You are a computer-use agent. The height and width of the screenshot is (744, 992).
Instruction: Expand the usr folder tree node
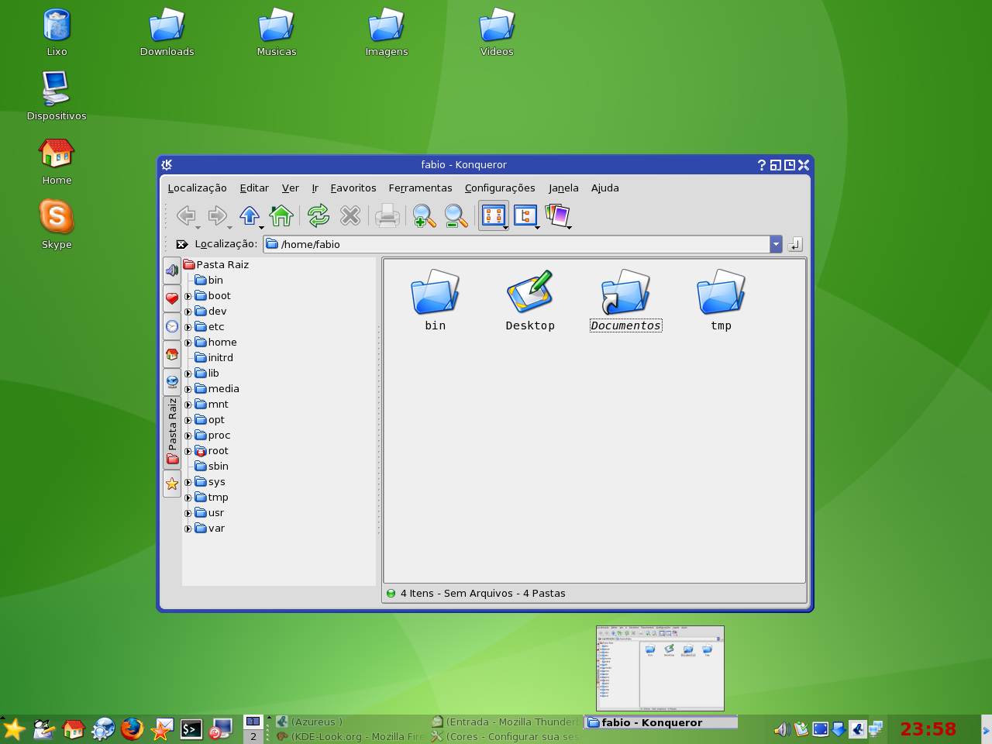(188, 513)
